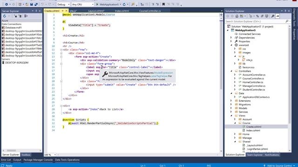Image resolution: width=298 pixels, height=167 pixels.
Task: Click Add to Source Control in status bar
Action: [x=279, y=166]
